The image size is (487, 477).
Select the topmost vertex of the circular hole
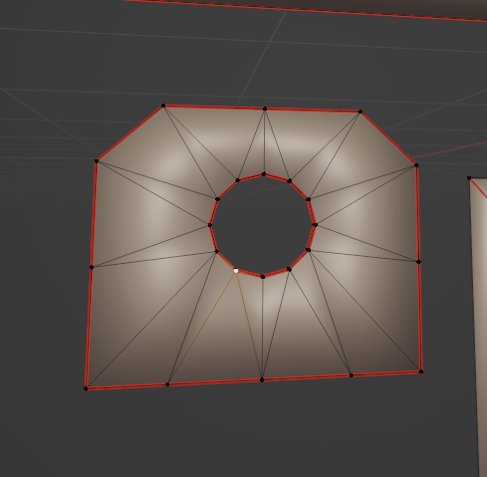click(264, 174)
